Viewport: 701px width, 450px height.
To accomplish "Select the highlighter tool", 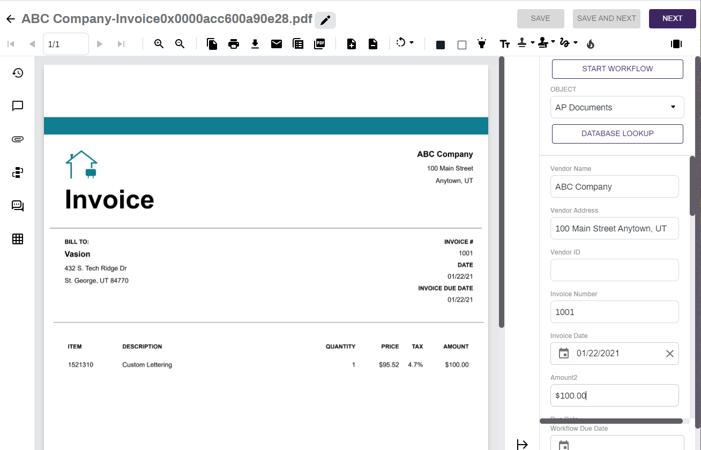I will click(x=482, y=43).
